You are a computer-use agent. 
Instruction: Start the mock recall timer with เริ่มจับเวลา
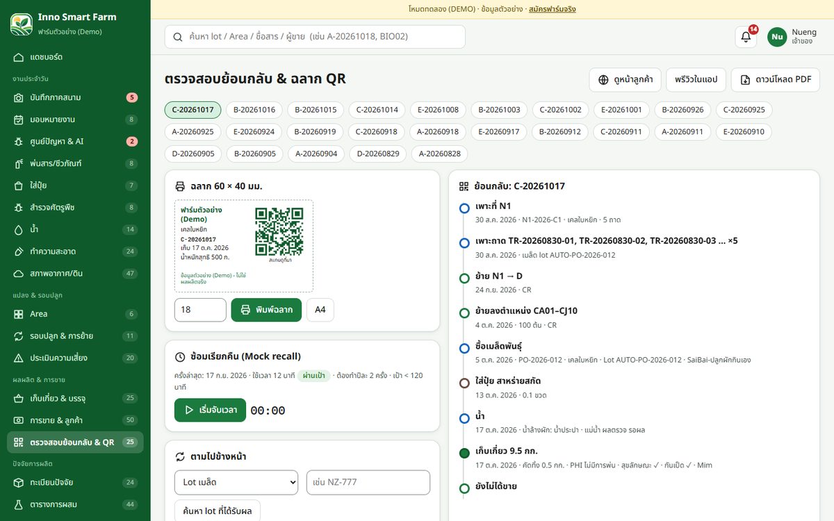click(x=210, y=410)
